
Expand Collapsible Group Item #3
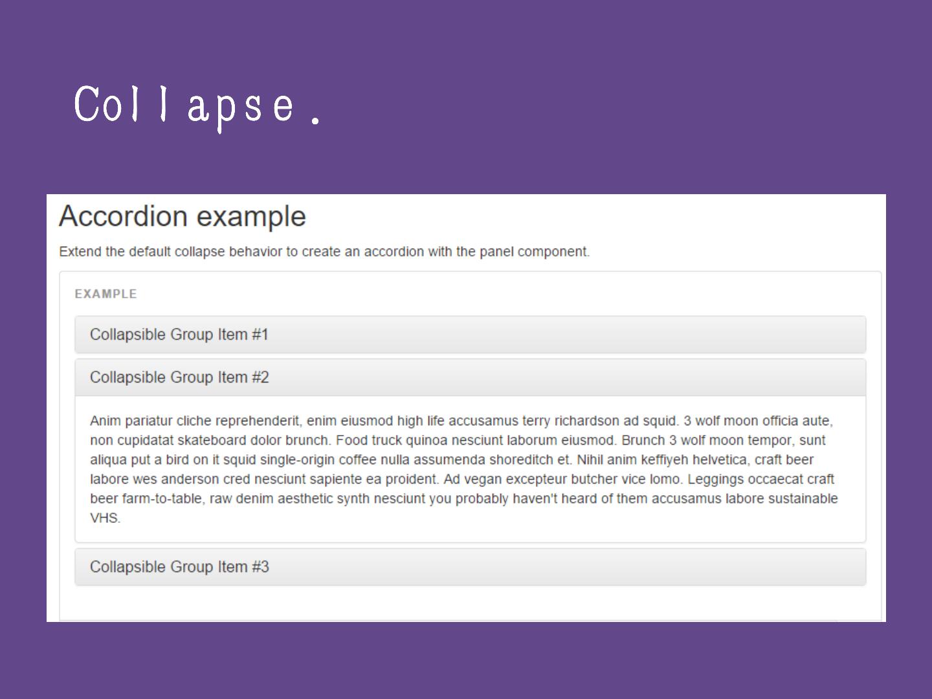click(x=179, y=567)
